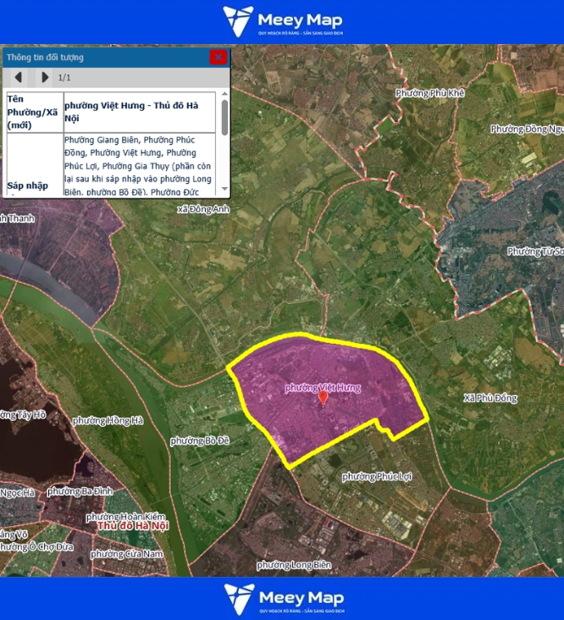The height and width of the screenshot is (620, 564).
Task: Click the red Thủ đô Hà Nội label
Action: 133,526
